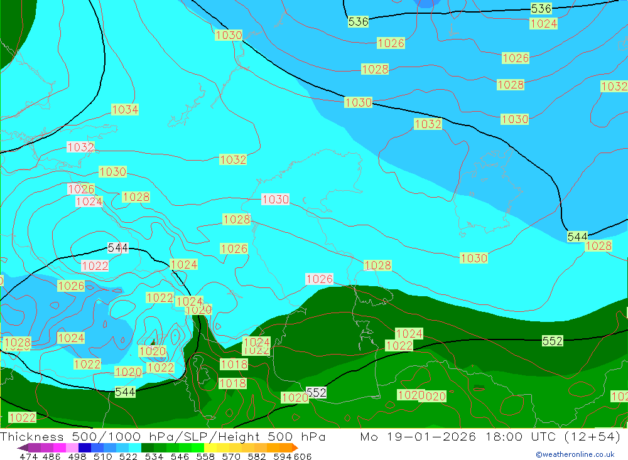Click the bright lime green legend swatch
The image size is (628, 460).
tap(198, 447)
